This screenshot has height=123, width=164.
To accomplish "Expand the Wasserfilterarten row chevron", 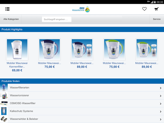I will [x=160, y=88].
